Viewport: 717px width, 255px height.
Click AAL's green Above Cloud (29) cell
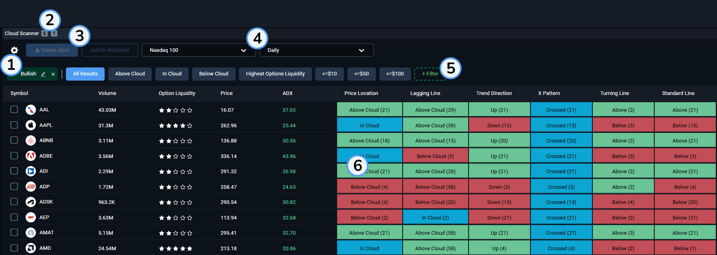coord(435,110)
